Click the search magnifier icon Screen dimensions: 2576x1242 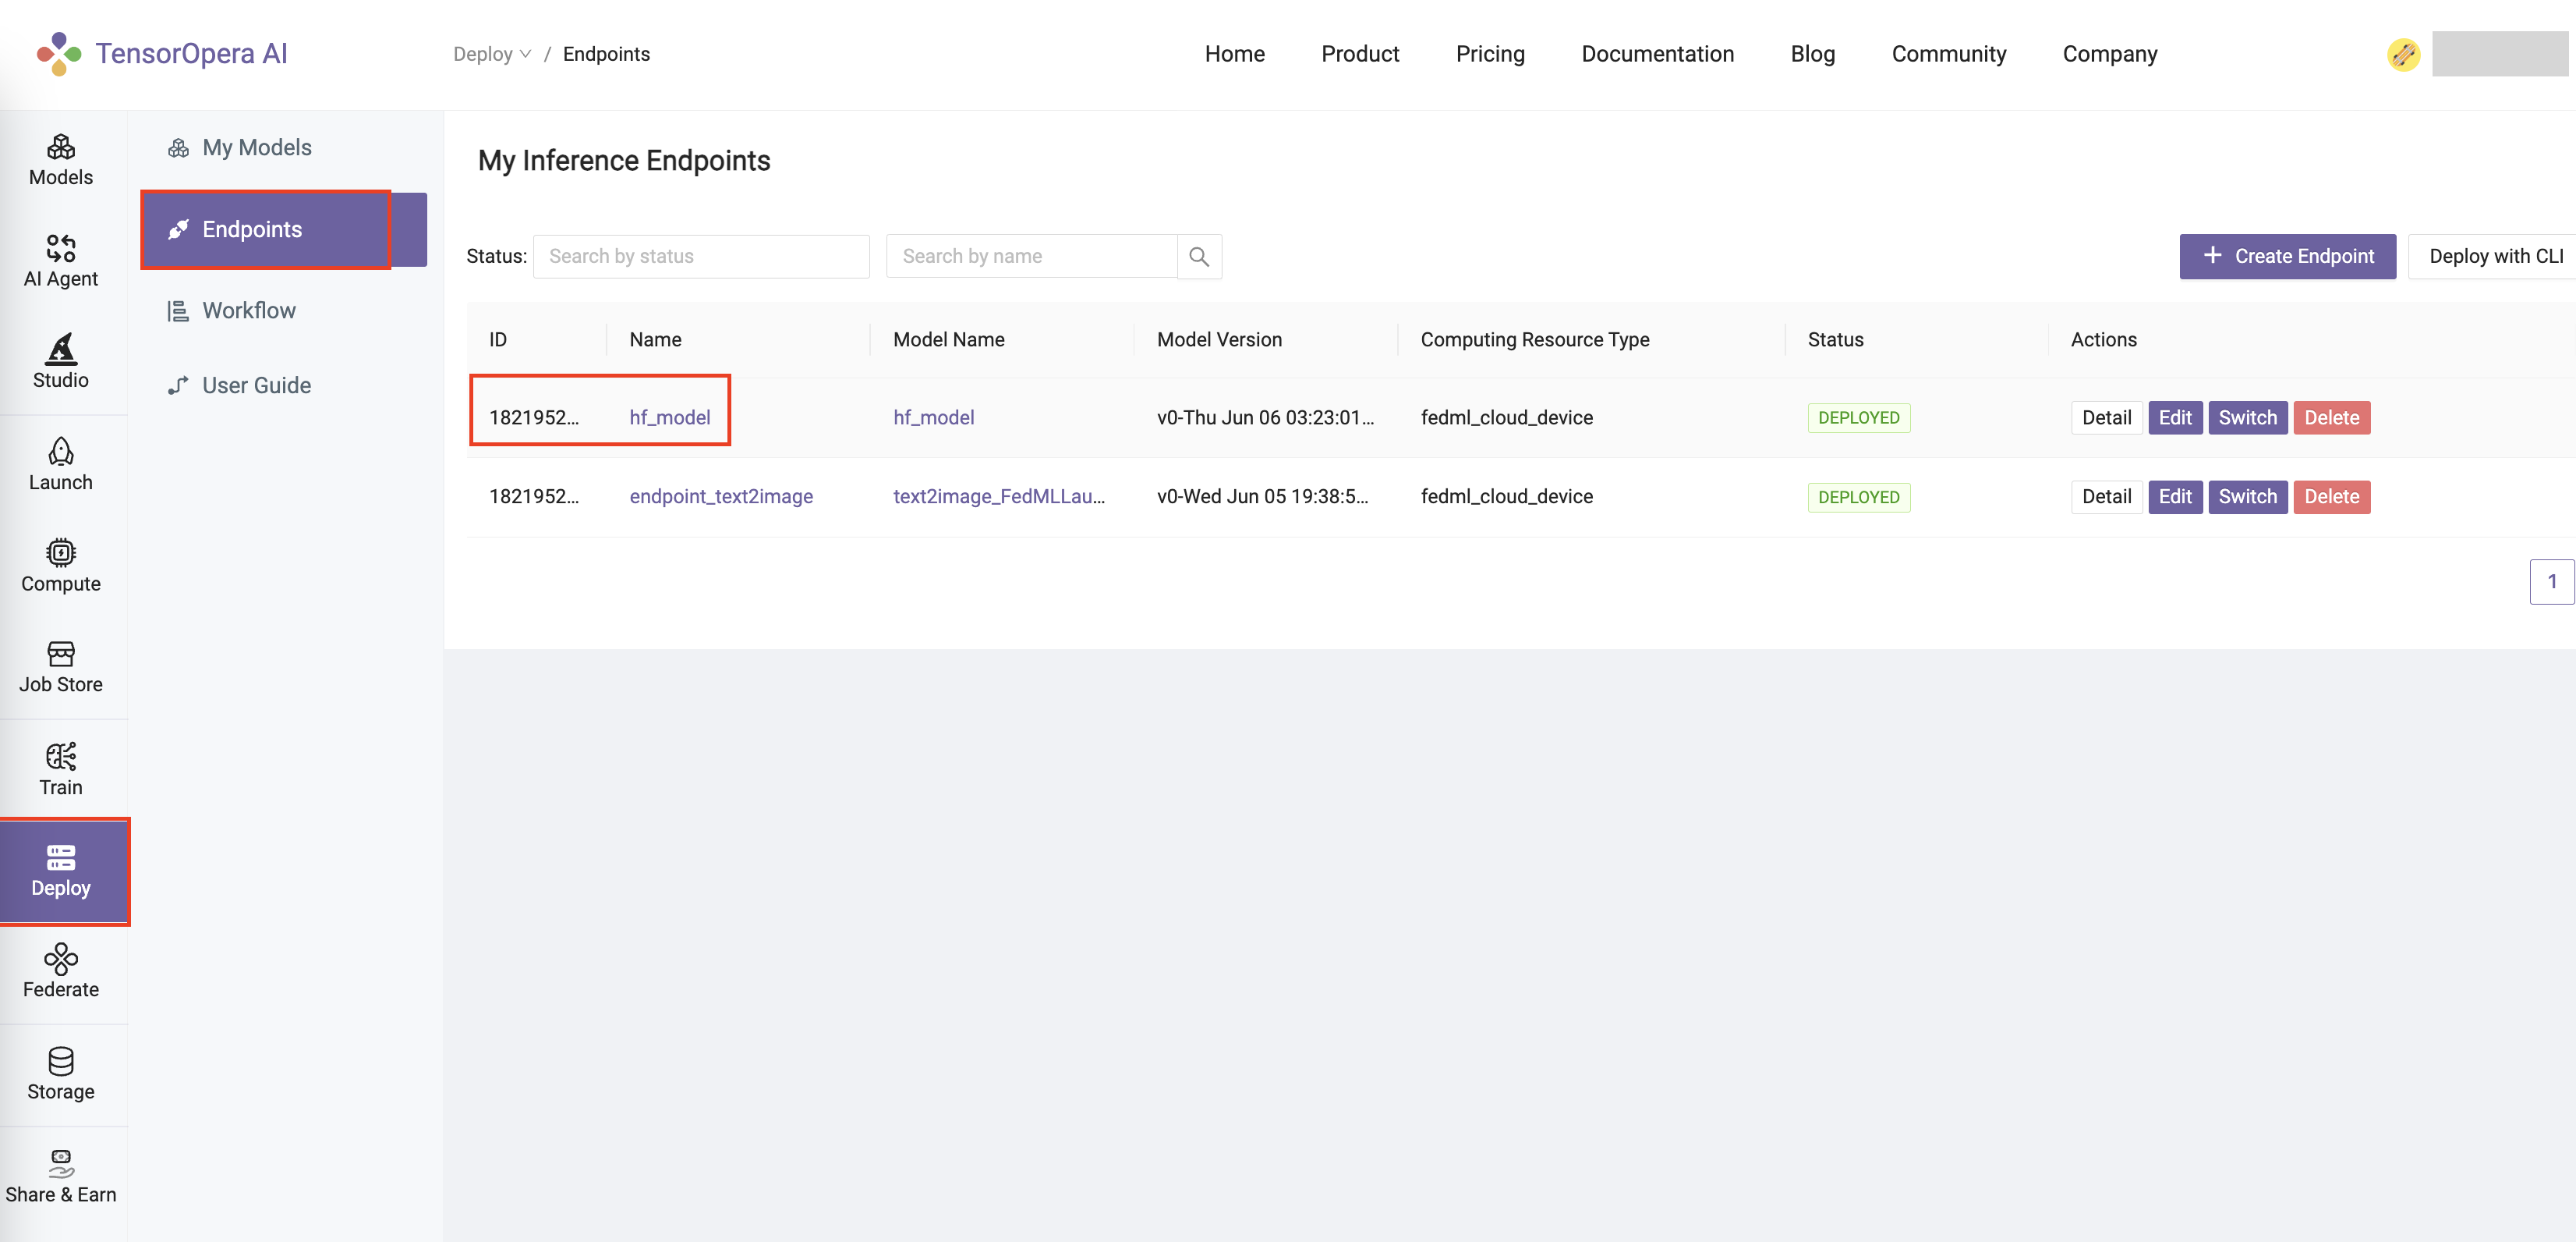click(1199, 256)
